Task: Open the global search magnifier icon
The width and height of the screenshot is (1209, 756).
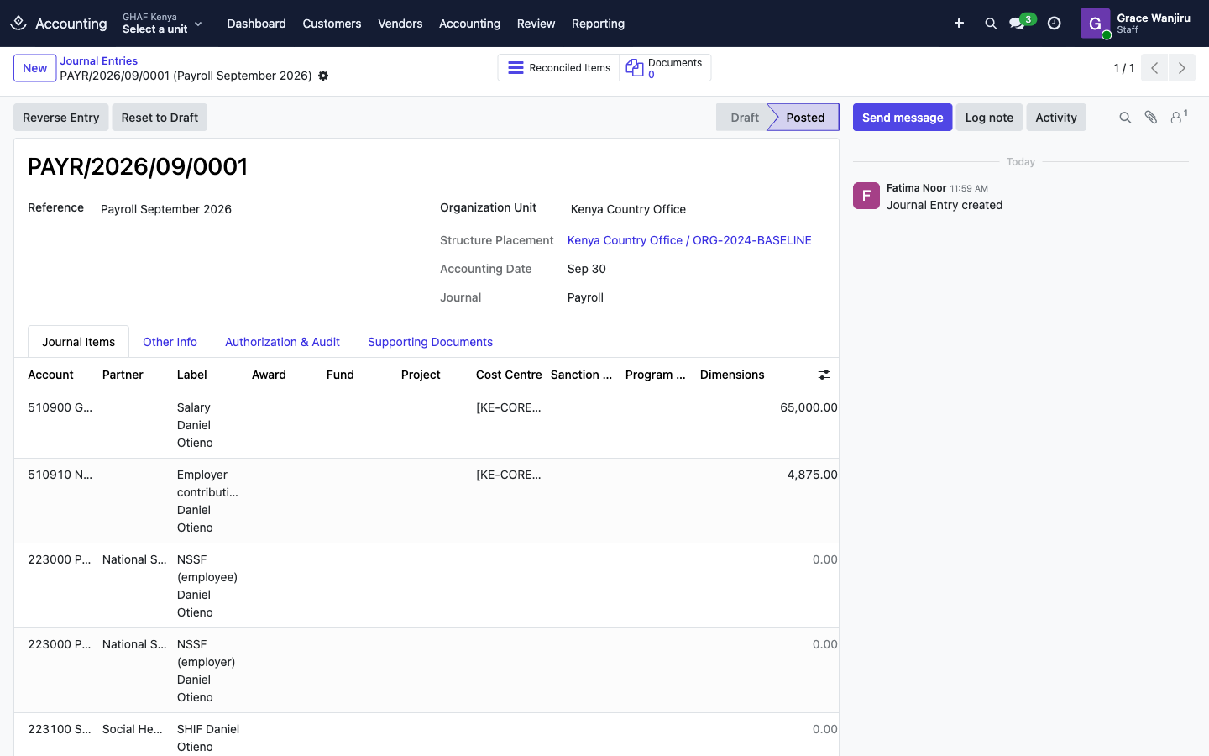Action: 991,24
